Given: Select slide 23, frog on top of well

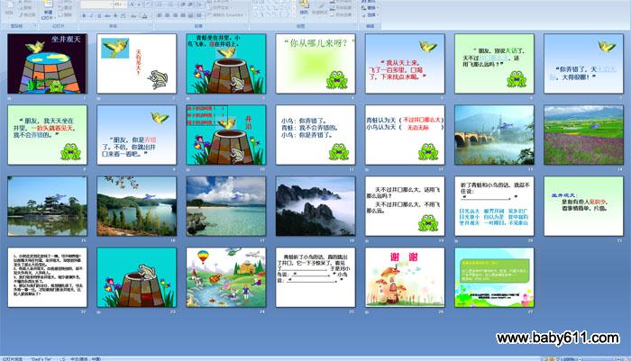Looking at the screenshot, I should pos(136,277).
